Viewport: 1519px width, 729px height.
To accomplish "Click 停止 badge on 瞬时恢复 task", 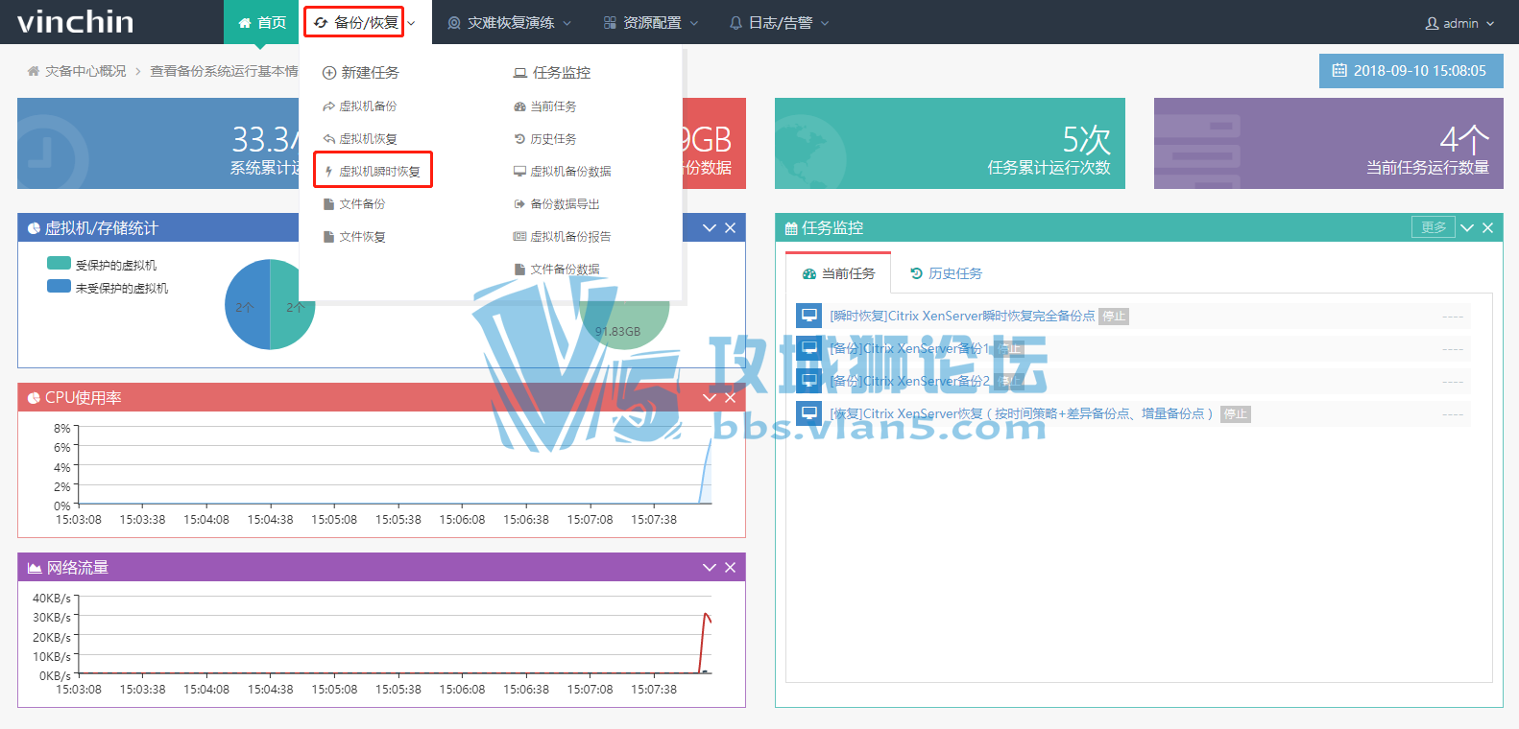I will [1114, 317].
